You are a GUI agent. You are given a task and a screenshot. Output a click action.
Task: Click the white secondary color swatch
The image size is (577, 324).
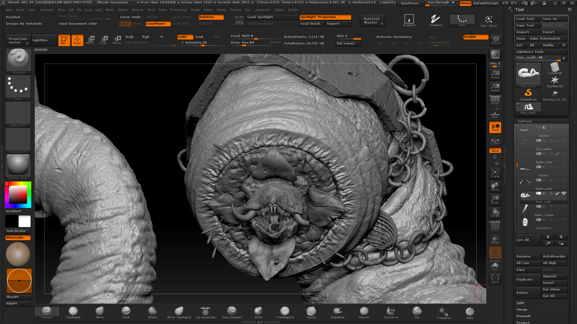[25, 221]
